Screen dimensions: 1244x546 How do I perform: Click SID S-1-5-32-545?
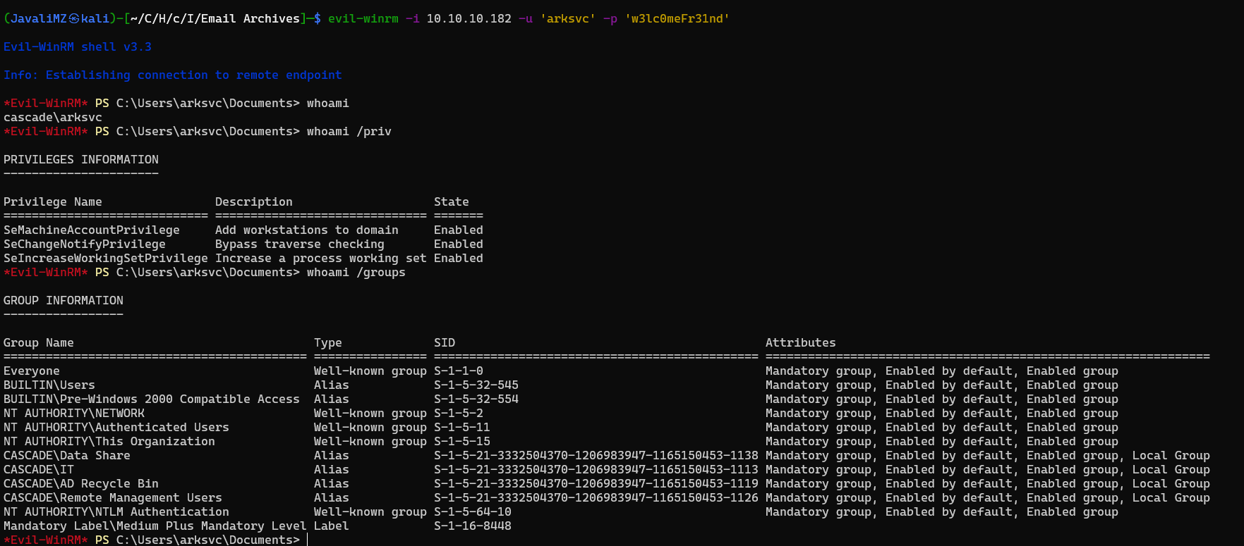click(x=476, y=385)
